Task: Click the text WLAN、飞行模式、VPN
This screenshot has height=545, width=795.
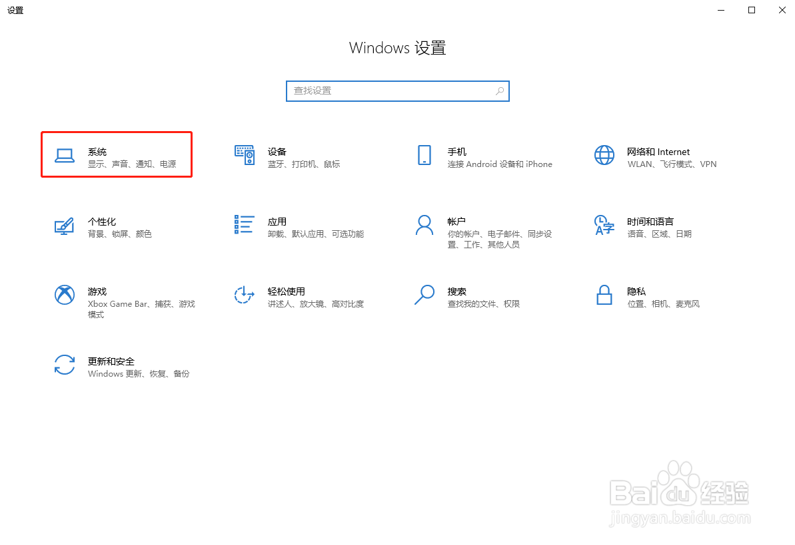Action: tap(672, 164)
